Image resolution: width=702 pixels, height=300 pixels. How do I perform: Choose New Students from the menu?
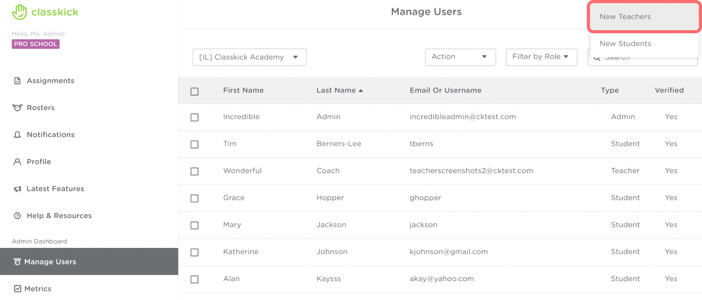click(625, 44)
